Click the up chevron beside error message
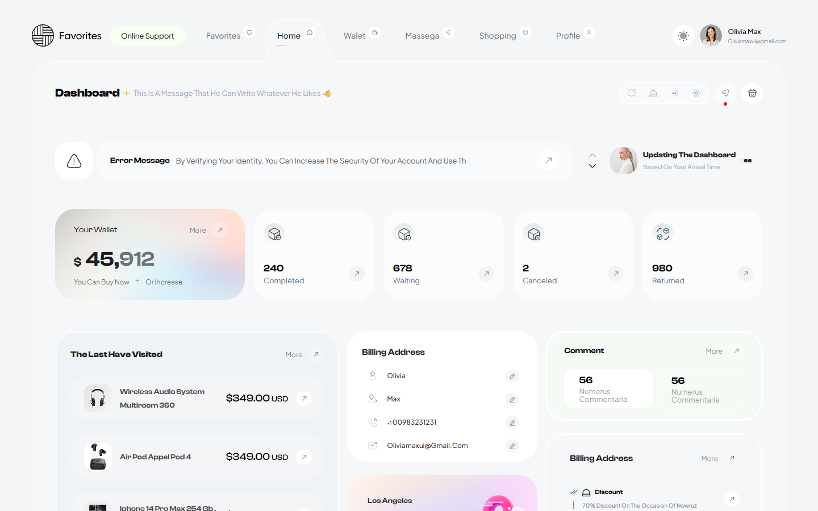 click(x=592, y=156)
